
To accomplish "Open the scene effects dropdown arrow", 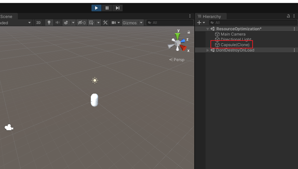I will [x=73, y=23].
